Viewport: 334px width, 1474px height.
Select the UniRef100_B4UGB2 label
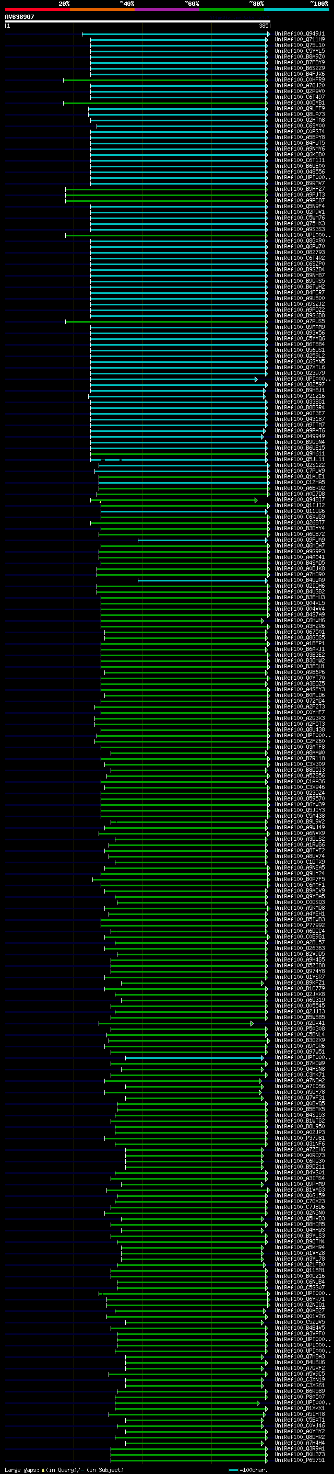(x=300, y=592)
